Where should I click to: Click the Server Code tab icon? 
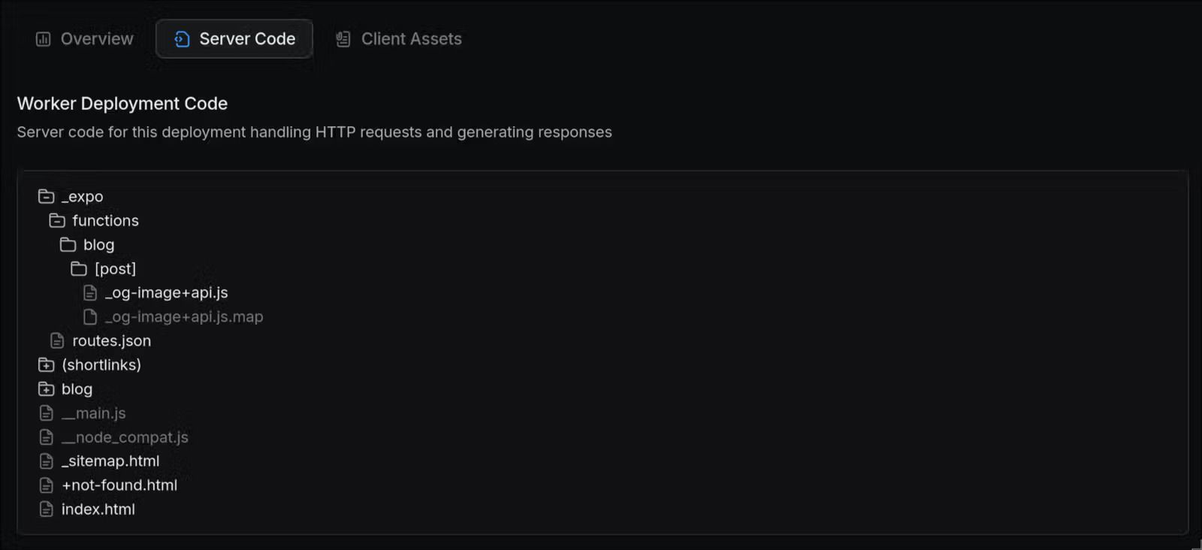[182, 39]
